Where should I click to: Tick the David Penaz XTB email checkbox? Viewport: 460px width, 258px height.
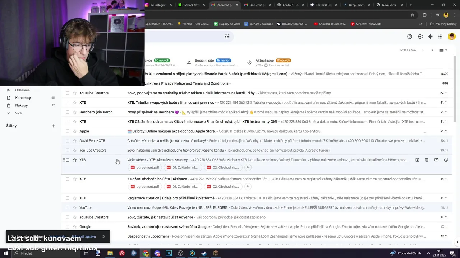coord(67,141)
